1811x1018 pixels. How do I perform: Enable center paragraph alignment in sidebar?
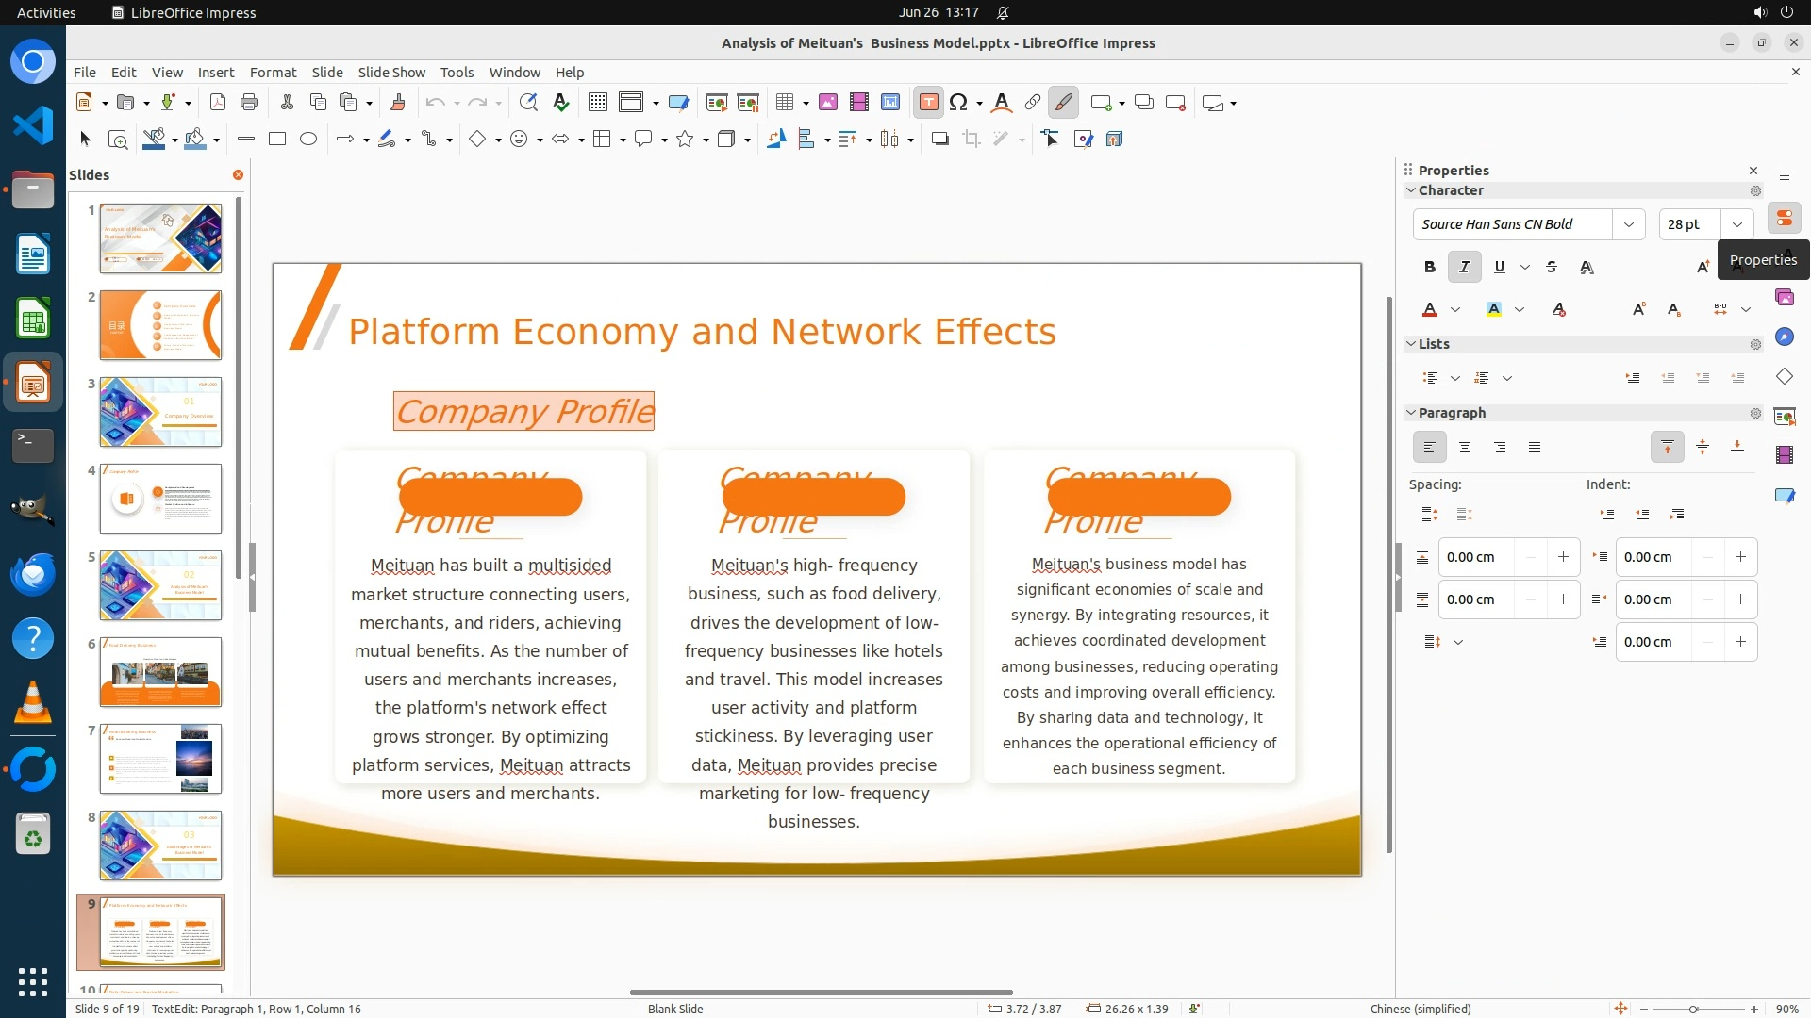point(1464,448)
